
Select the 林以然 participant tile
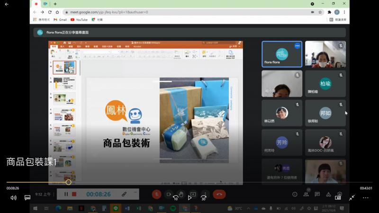[282, 113]
